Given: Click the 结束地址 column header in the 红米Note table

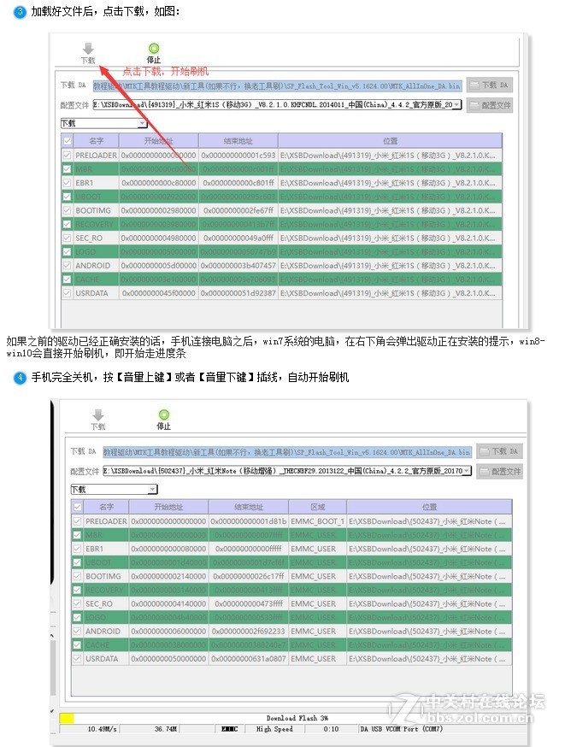Looking at the screenshot, I should (248, 507).
